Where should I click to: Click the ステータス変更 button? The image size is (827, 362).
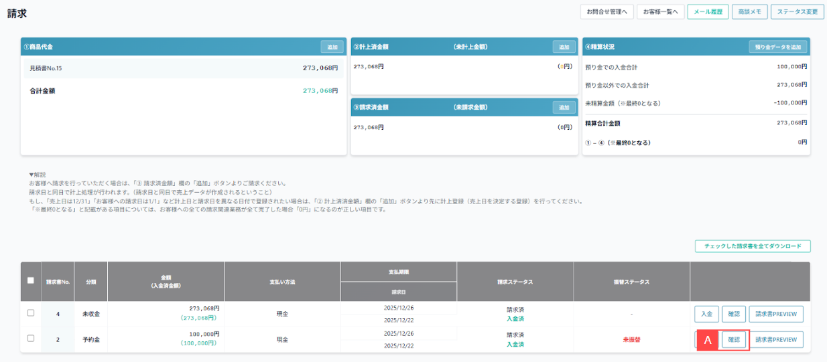797,11
